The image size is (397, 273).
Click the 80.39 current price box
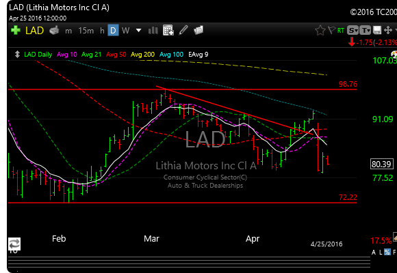coord(381,164)
